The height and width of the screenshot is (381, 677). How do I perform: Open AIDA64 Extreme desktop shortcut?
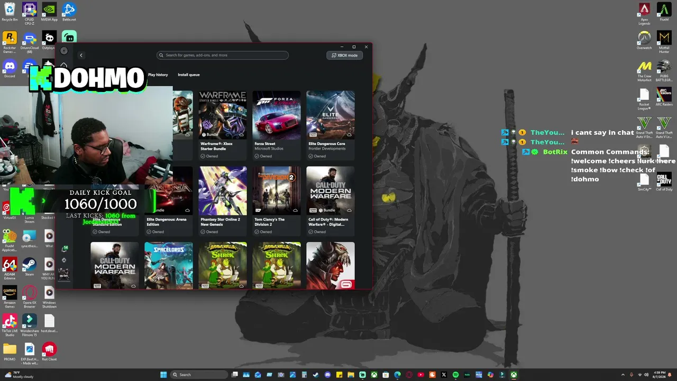tap(10, 268)
